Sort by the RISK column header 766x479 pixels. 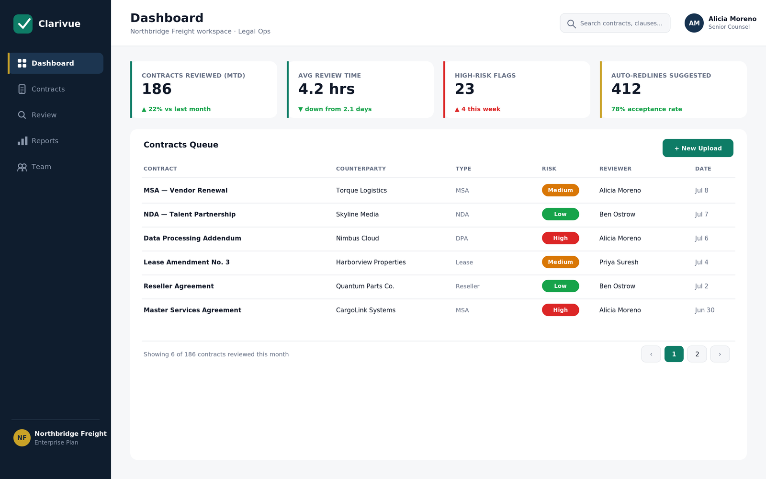tap(549, 169)
